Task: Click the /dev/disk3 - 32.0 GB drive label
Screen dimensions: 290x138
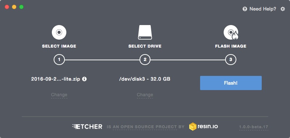Action: coord(145,79)
